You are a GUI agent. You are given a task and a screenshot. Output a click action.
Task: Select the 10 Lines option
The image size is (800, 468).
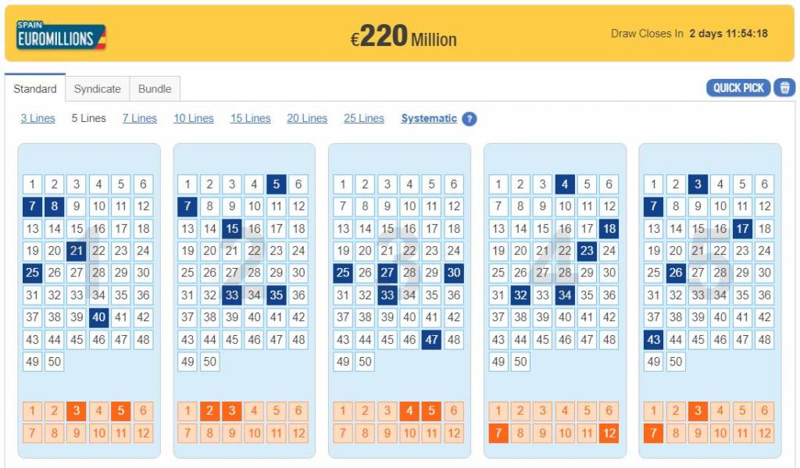click(194, 119)
